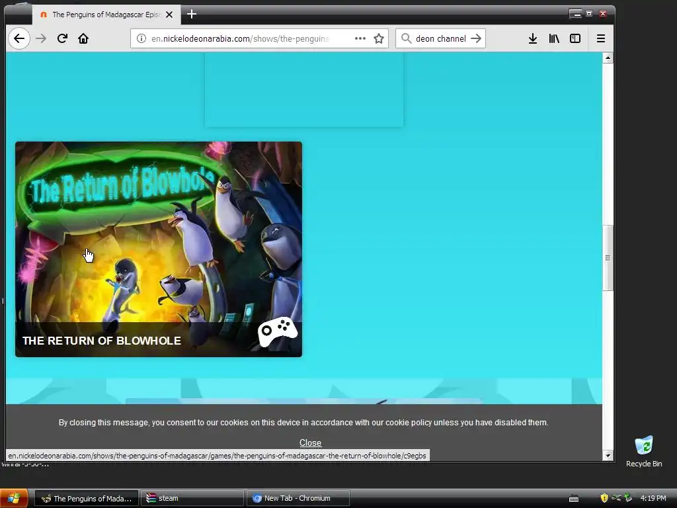The width and height of the screenshot is (677, 508).
Task: Click the yellow shield tray icon
Action: point(604,498)
